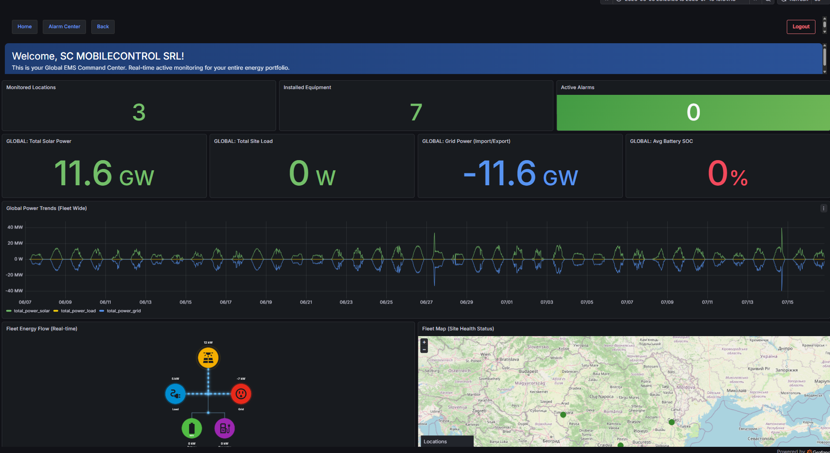
Task: Click the Global Power Trends panel title
Action: coord(46,208)
